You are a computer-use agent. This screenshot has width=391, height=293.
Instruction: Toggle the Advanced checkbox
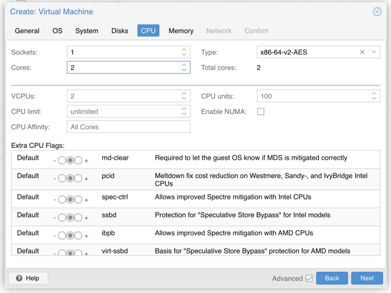pos(309,278)
